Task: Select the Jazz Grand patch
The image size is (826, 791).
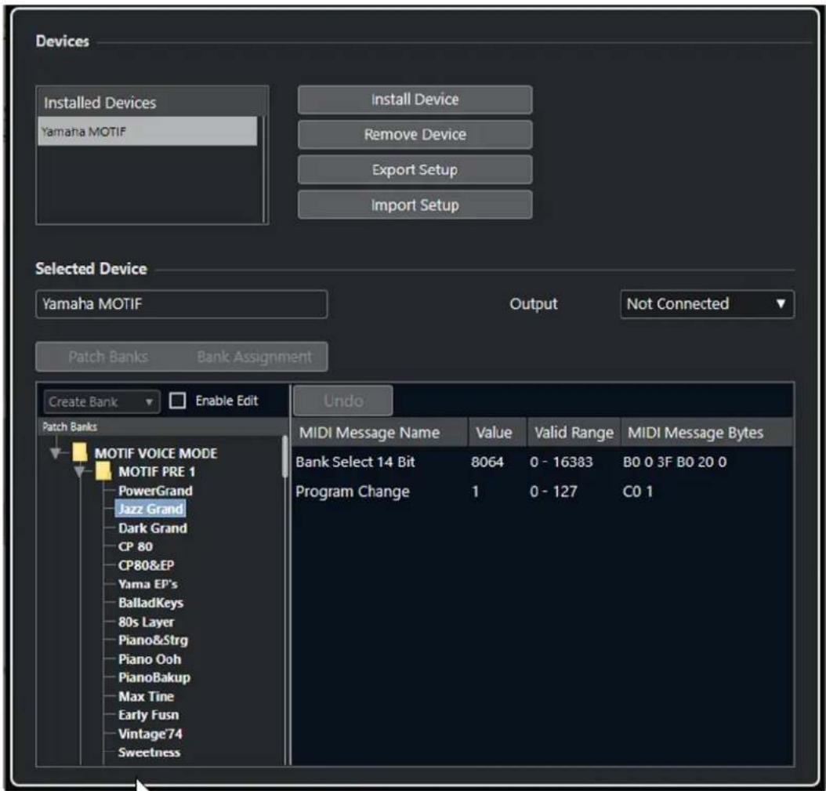Action: tap(150, 509)
